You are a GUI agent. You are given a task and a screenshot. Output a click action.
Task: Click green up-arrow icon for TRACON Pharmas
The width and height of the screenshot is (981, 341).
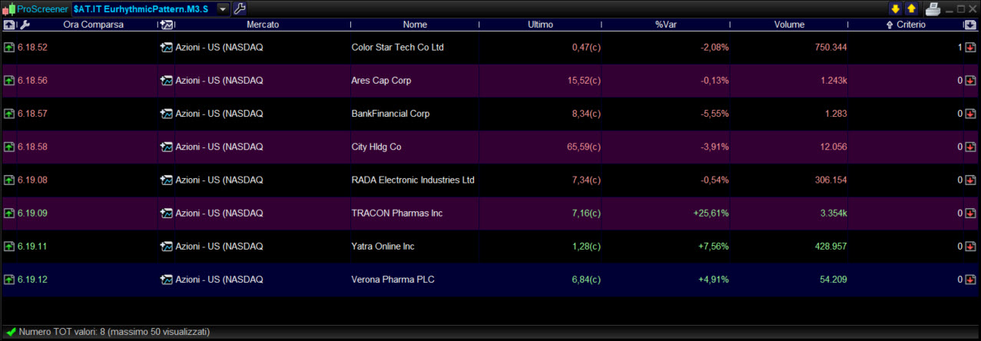coord(8,214)
